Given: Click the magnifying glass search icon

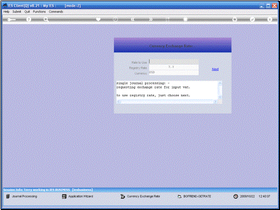Looking at the screenshot, I should (46, 20).
